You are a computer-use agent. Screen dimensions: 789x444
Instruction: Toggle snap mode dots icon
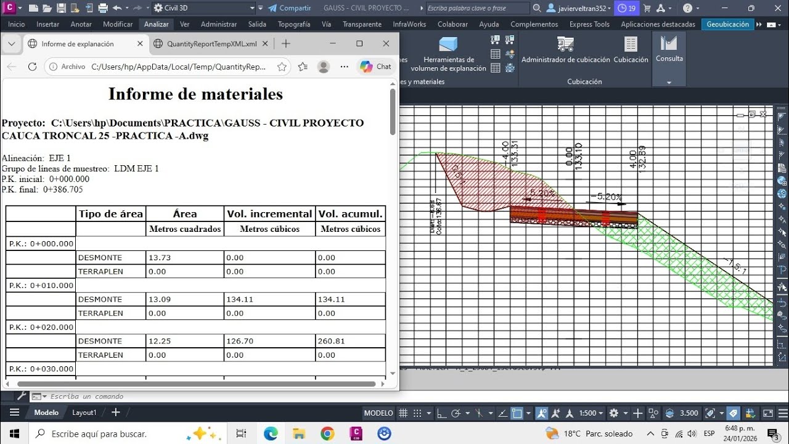pyautogui.click(x=418, y=413)
